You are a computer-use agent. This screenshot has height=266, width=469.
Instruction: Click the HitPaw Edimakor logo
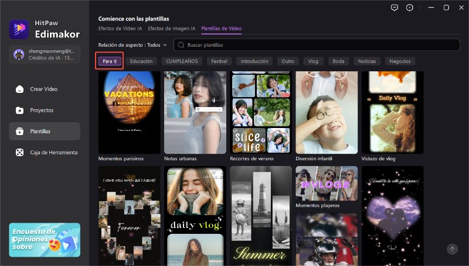tap(19, 28)
